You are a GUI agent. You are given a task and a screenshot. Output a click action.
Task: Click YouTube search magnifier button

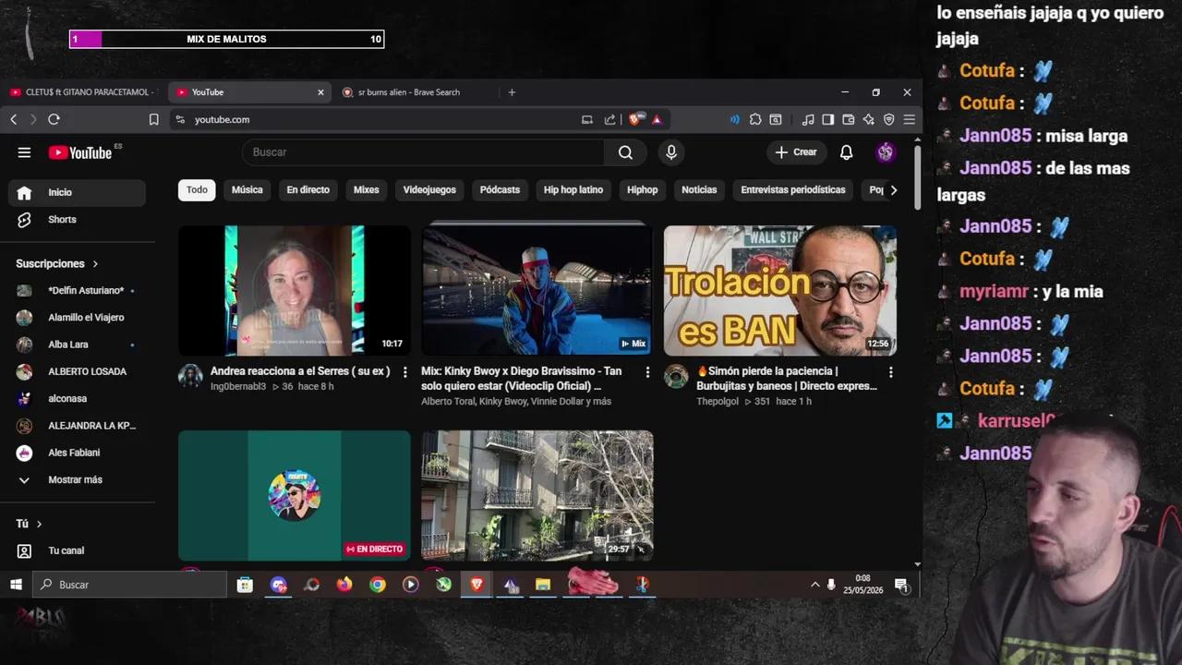click(625, 152)
